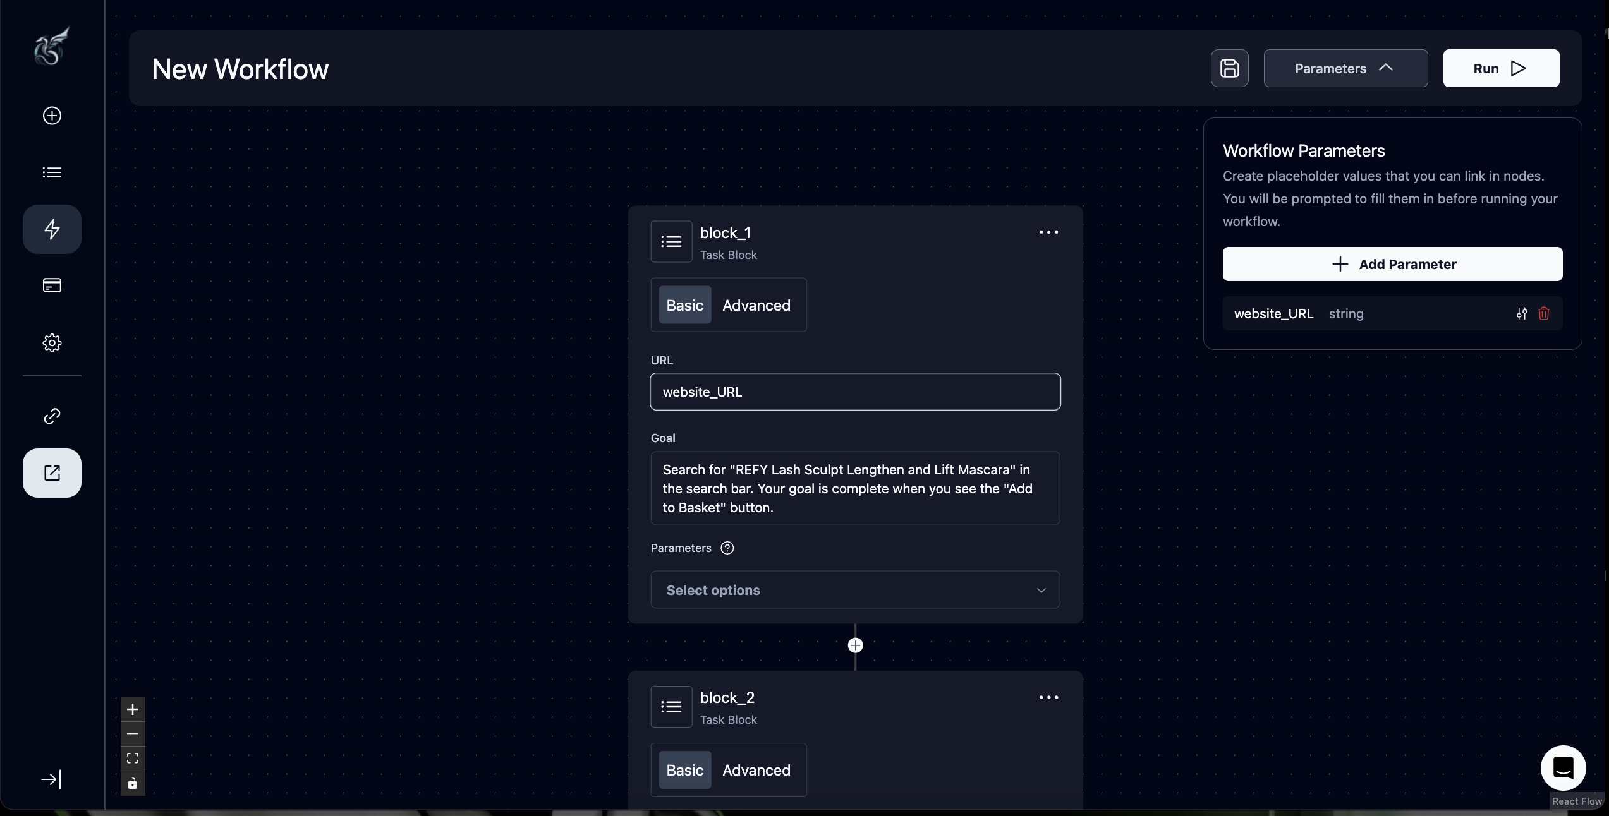Delete the website_URL parameter with trash icon
1609x816 pixels.
coord(1544,313)
